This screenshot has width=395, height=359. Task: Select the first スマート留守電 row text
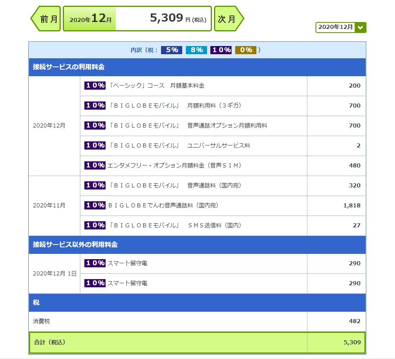(x=127, y=263)
